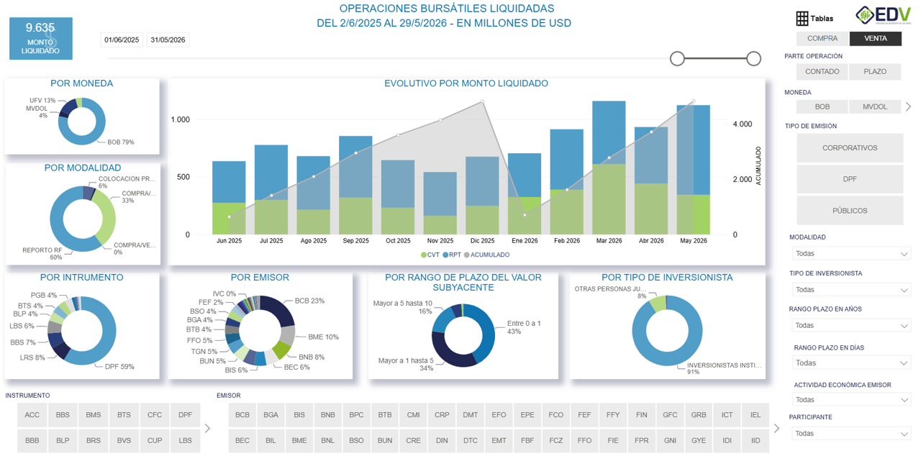921x456 pixels.
Task: Click the 'INVERSIONISTAS INSTI...' label
Action: pos(724,368)
